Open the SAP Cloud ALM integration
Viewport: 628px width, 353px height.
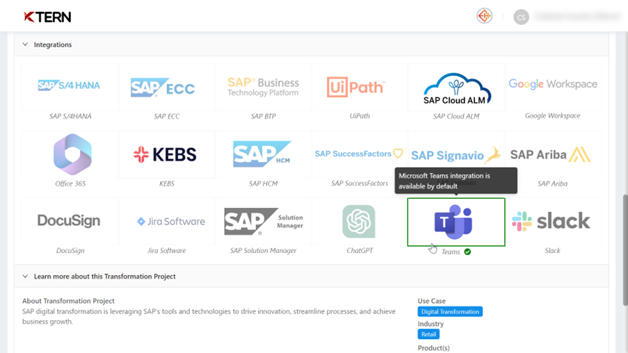[456, 87]
